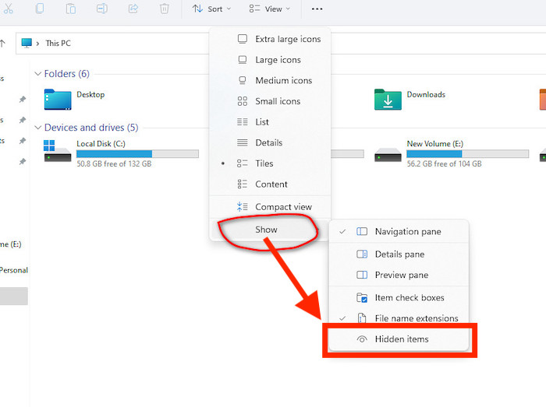Click the Copy icon in toolbar

(x=40, y=9)
